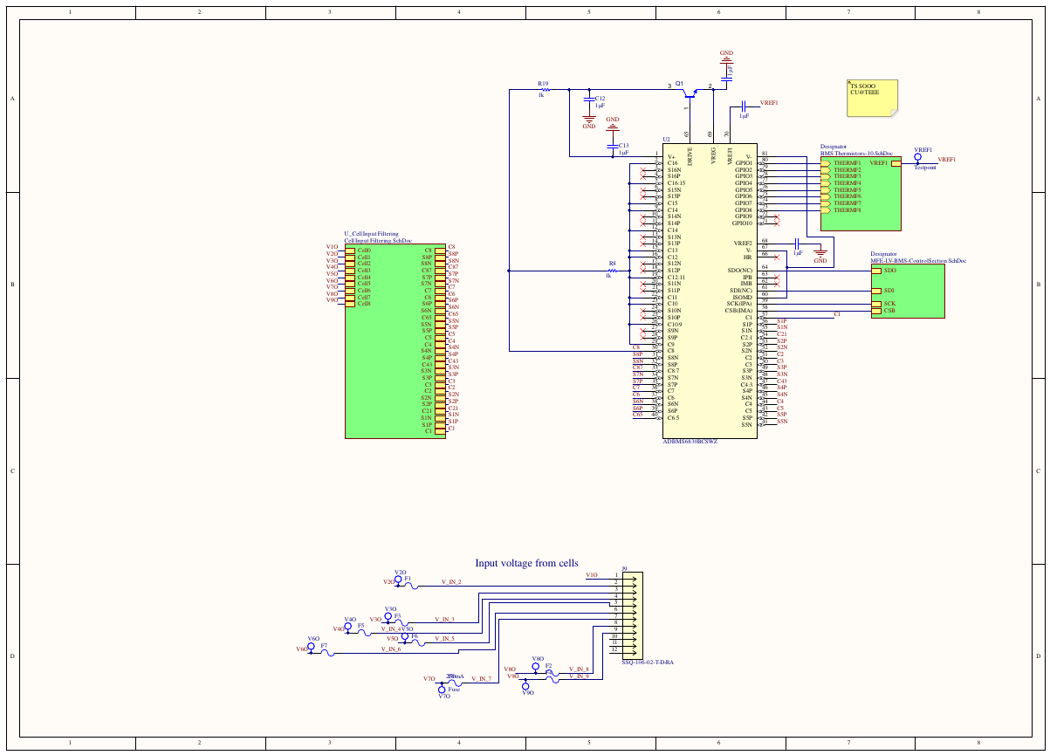The image size is (1050, 755).
Task: Select the V6O test point circle
Action: point(311,647)
